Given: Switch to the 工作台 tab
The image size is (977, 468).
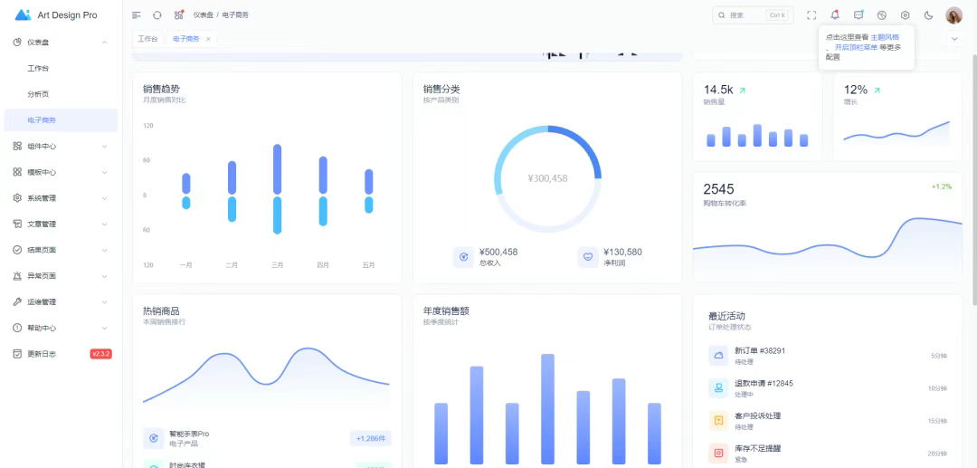Looking at the screenshot, I should click(x=147, y=39).
